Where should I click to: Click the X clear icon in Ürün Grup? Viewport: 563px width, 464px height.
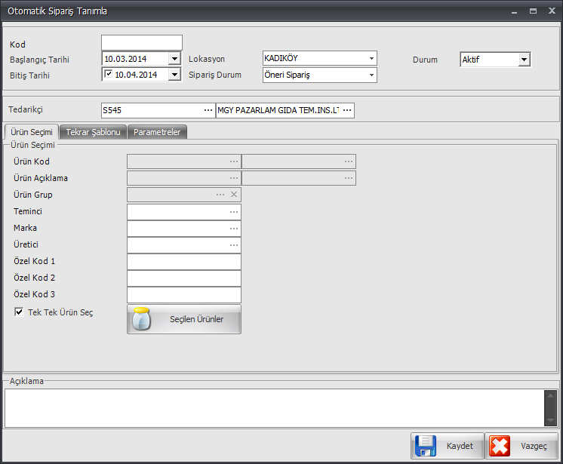click(x=234, y=195)
